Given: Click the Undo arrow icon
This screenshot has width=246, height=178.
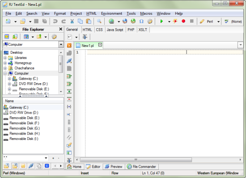Looking at the screenshot, I should pyautogui.click(x=55, y=21).
